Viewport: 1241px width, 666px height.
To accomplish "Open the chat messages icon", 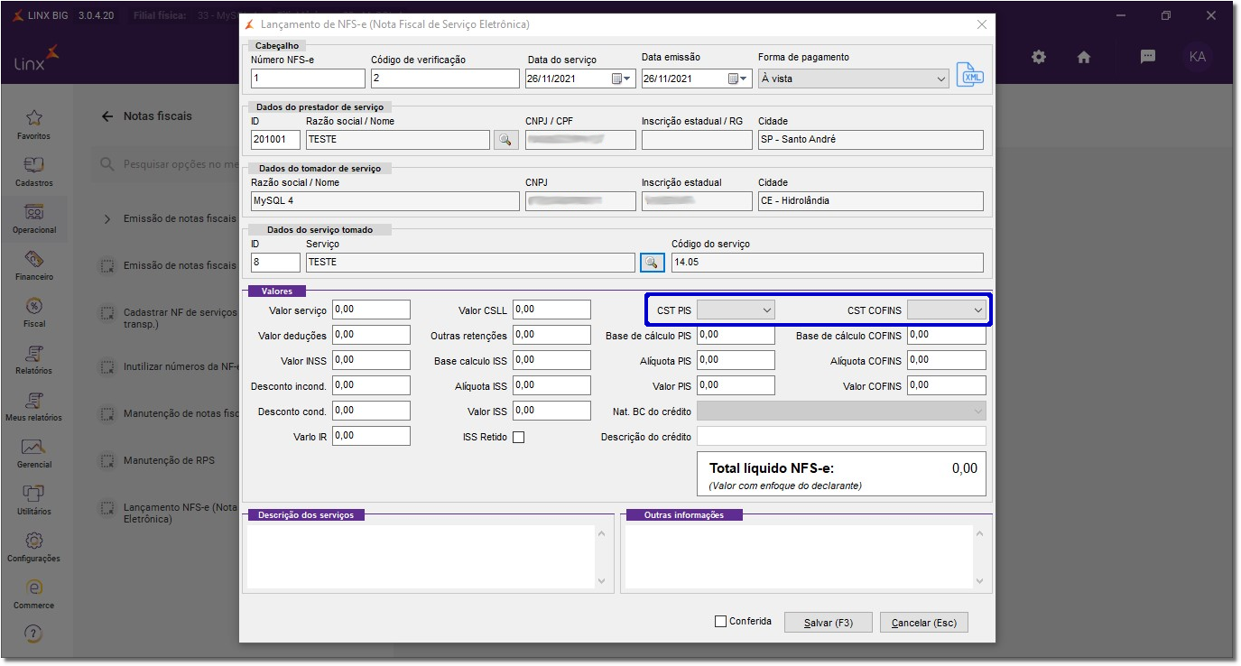I will (x=1148, y=56).
